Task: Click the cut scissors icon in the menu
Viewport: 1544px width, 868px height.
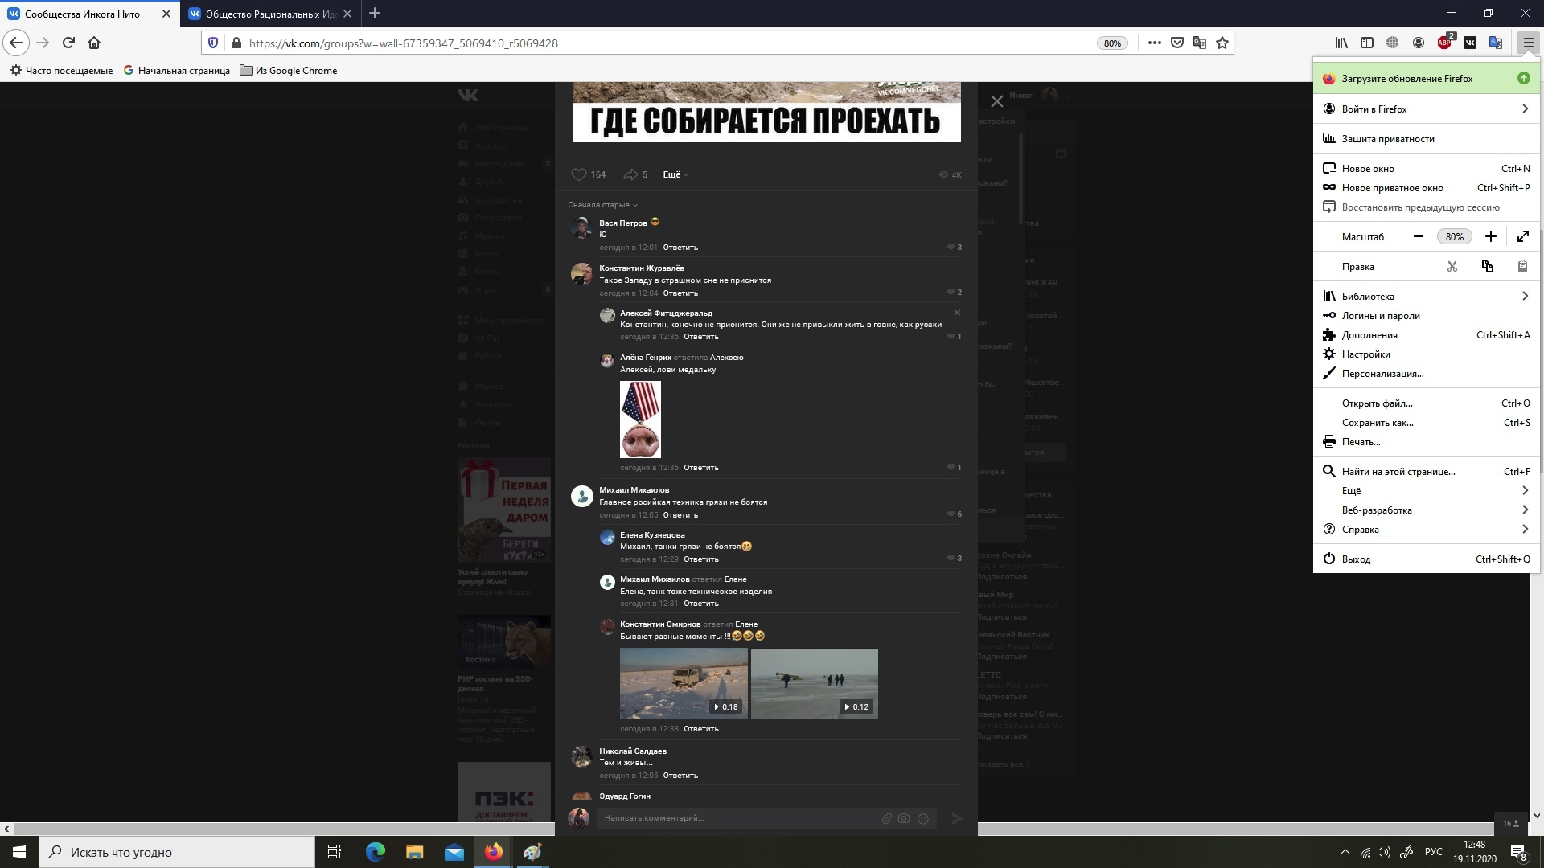Action: [1452, 267]
